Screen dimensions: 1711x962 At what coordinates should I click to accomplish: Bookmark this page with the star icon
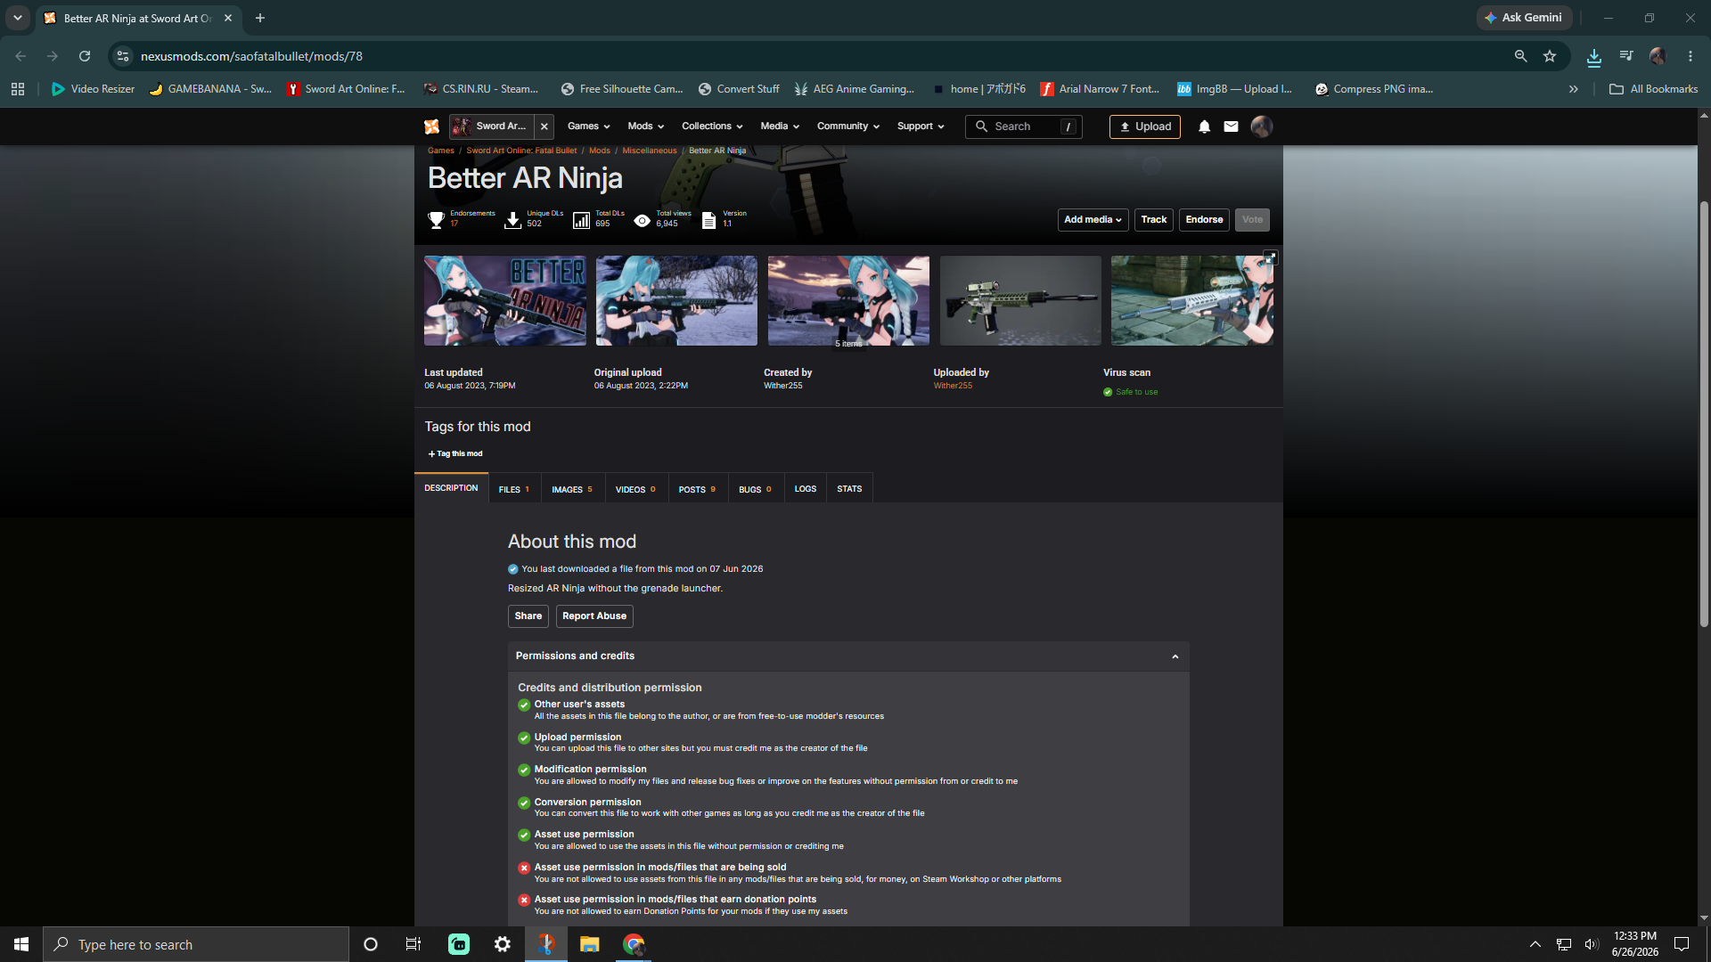tap(1550, 56)
